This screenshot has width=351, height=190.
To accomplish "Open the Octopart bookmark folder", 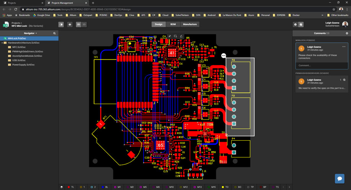I will pos(86,15).
